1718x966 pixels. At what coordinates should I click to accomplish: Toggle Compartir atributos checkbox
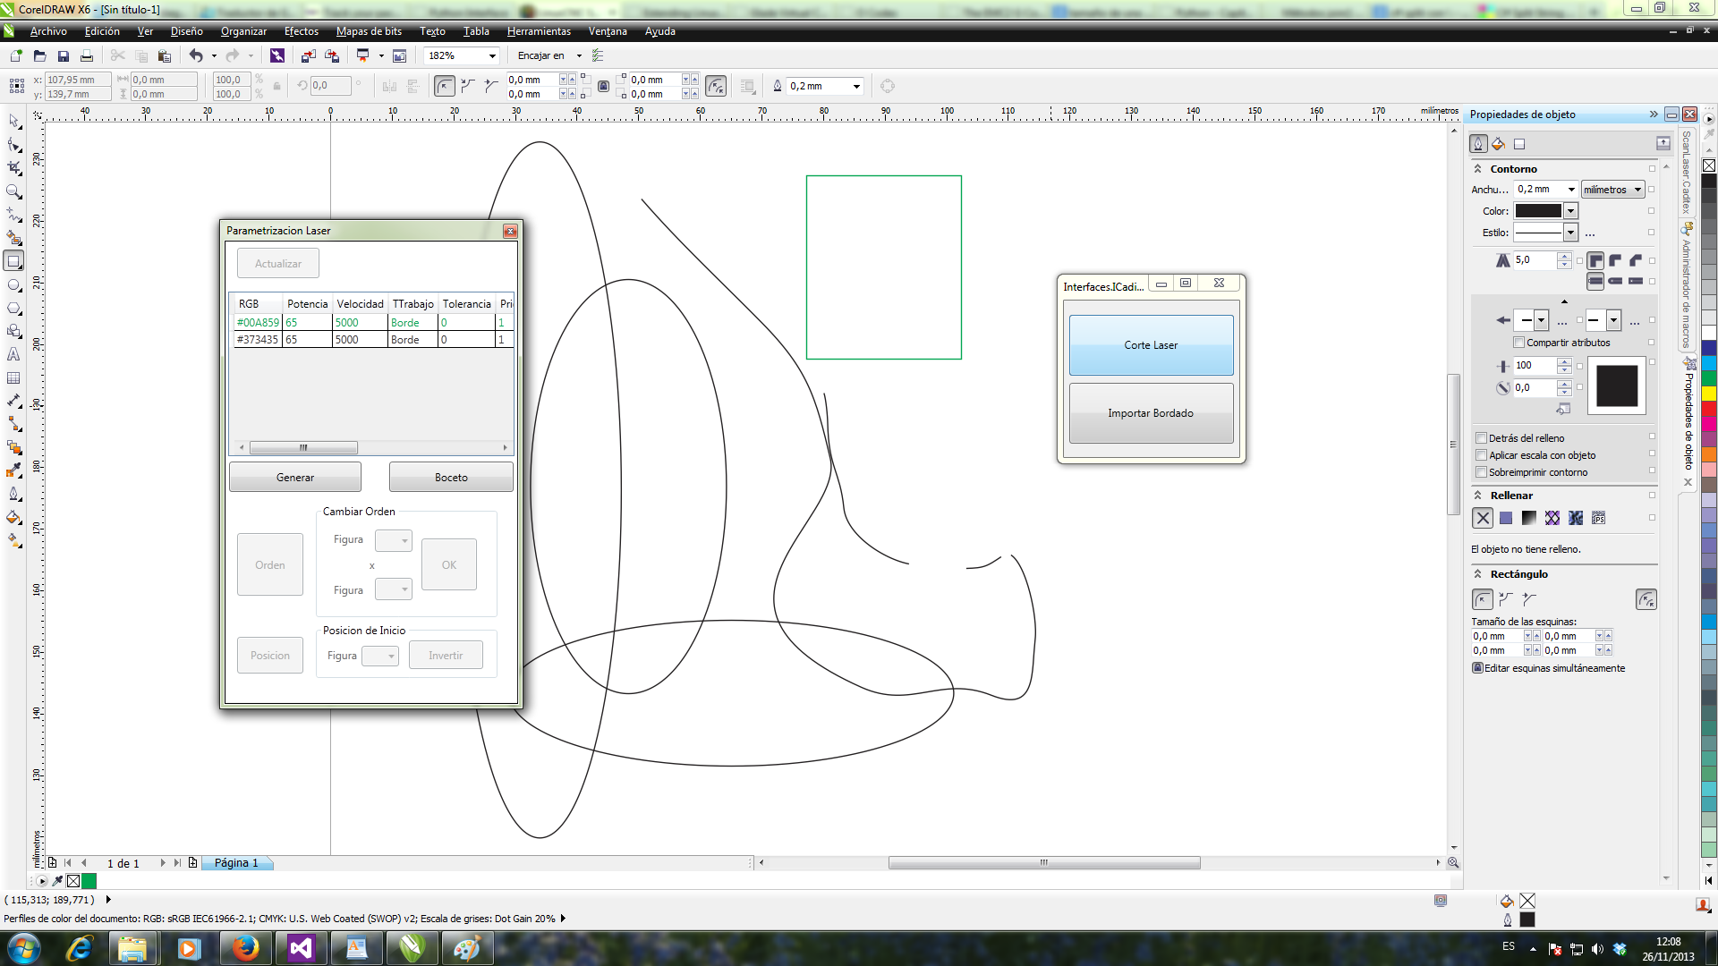pos(1518,343)
